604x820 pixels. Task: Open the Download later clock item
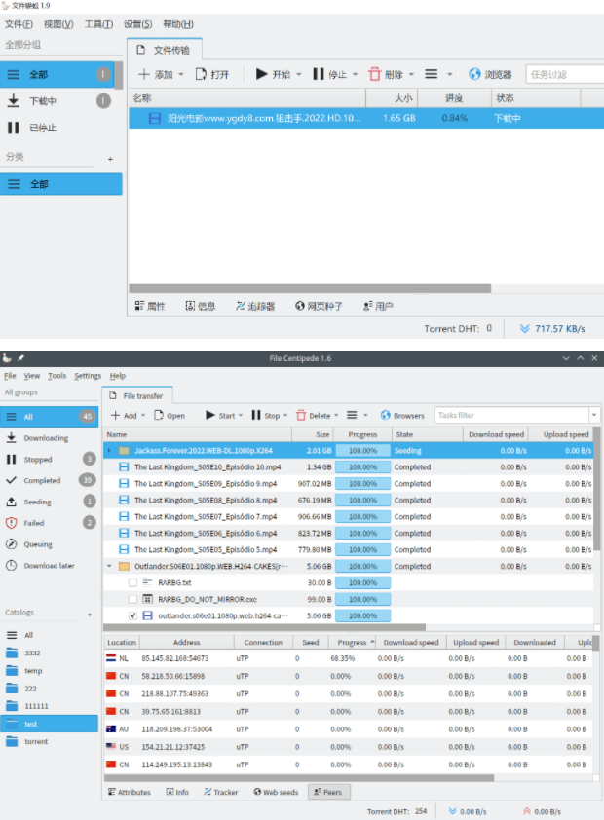click(48, 566)
